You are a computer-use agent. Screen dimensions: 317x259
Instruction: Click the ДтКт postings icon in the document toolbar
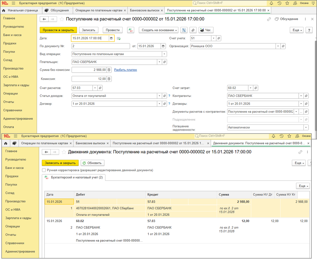[x=130, y=30]
